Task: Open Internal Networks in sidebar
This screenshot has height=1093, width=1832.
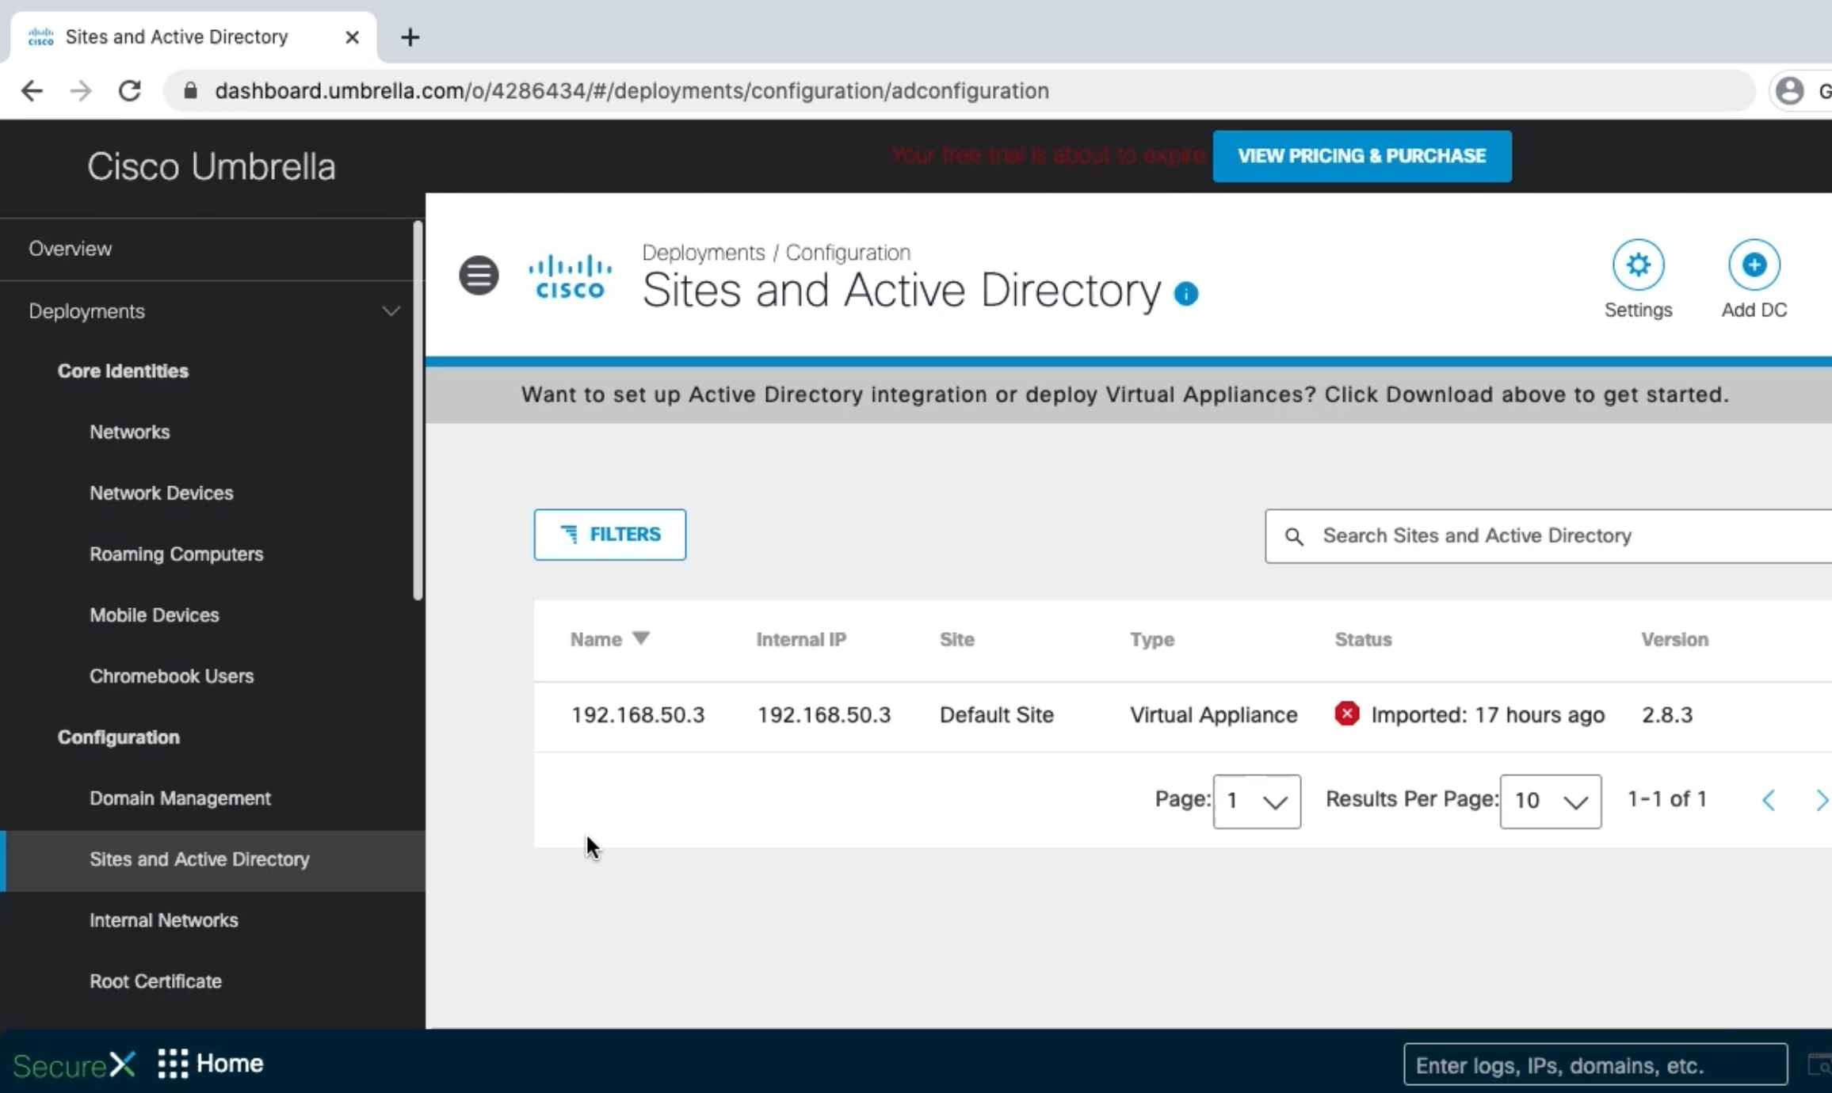Action: coord(163,920)
